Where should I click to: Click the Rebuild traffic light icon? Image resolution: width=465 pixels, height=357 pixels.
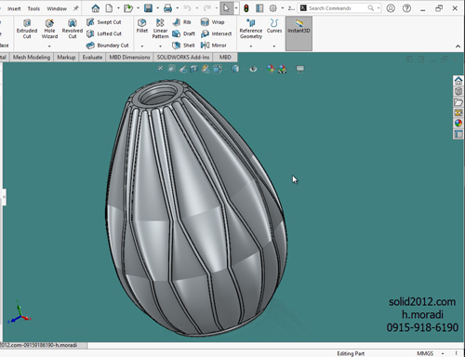click(x=246, y=8)
